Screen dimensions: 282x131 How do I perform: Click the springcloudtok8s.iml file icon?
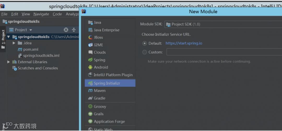point(20,56)
